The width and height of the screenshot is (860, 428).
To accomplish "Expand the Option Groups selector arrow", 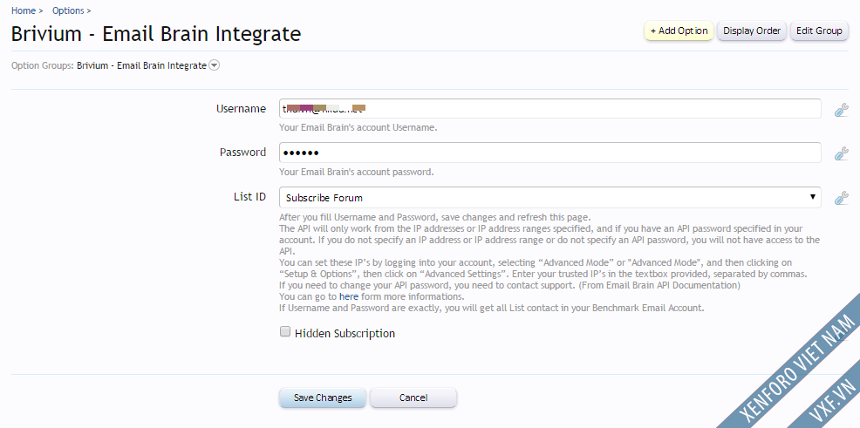I will pyautogui.click(x=215, y=65).
